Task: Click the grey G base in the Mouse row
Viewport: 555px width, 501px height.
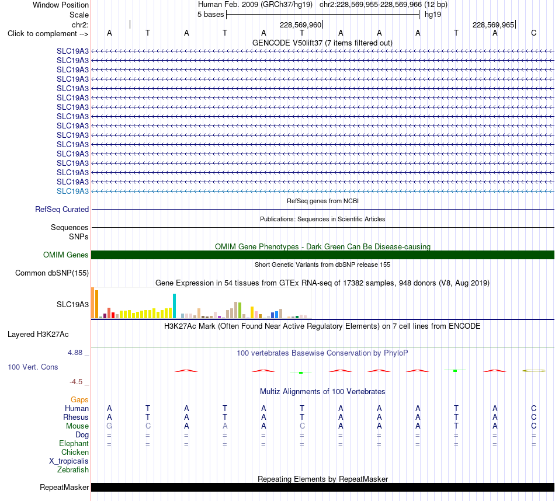Action: point(109,426)
